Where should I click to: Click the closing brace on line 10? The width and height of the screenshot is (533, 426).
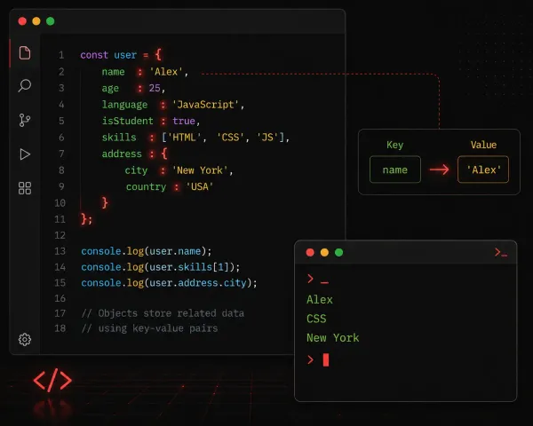(x=105, y=203)
